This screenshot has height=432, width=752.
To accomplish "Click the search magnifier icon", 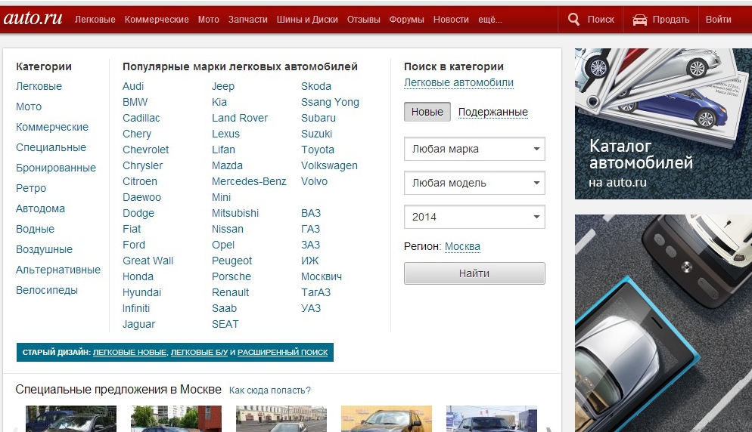I will tap(574, 20).
